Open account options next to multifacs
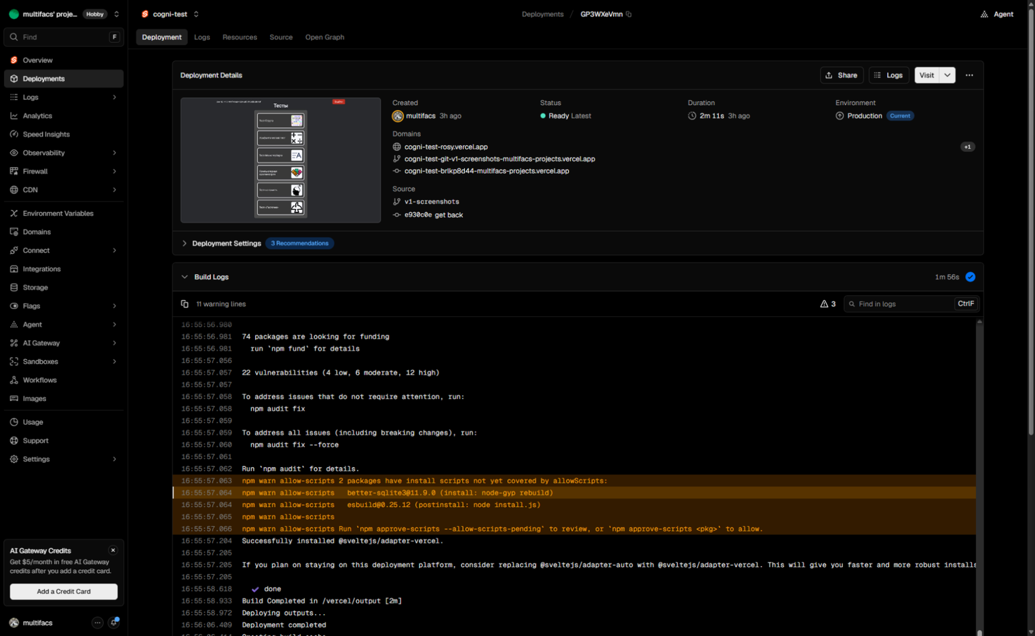Screen dimensions: 1035x636 (98, 622)
